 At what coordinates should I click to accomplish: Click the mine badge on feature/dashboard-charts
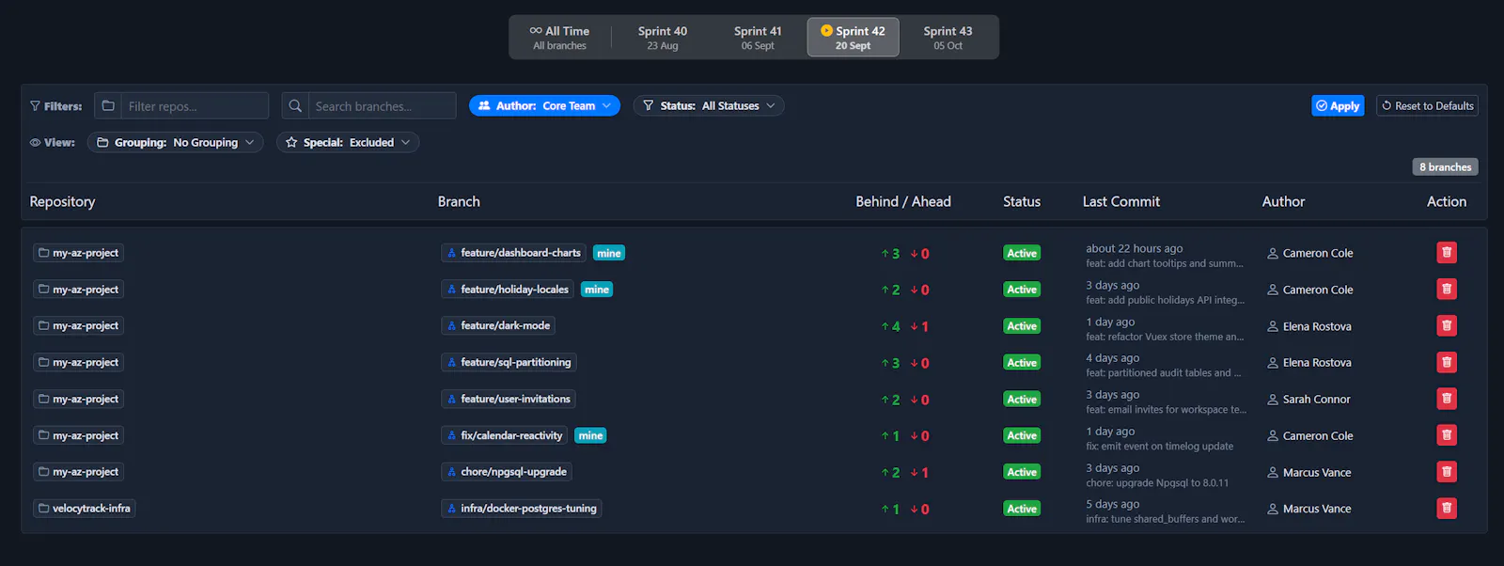pos(609,253)
